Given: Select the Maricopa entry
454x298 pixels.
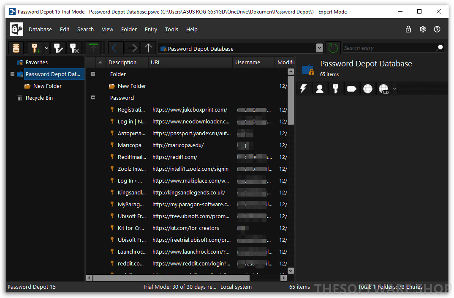Looking at the screenshot, I should point(187,145).
